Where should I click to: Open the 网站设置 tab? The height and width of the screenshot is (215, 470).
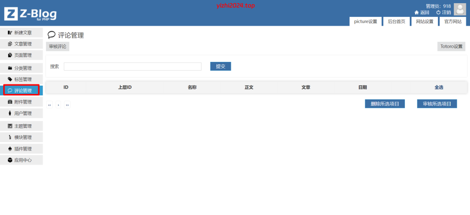pos(425,22)
